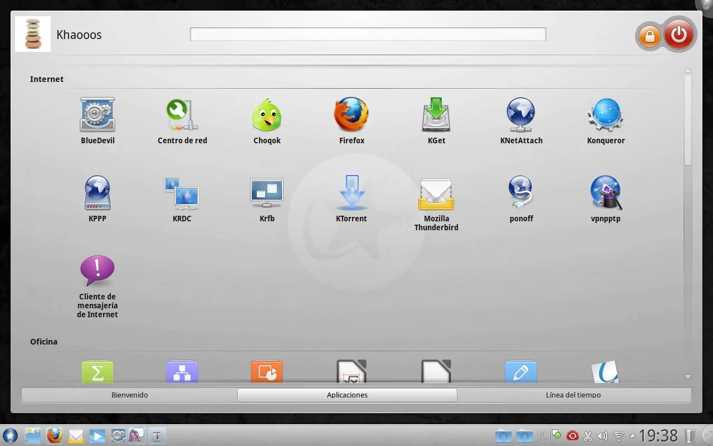The image size is (713, 446).
Task: Launch the Konqueror browser
Action: coord(605,121)
